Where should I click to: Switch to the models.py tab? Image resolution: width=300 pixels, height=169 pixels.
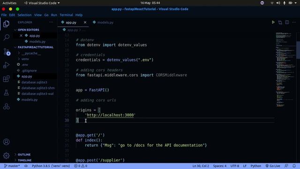[103, 23]
